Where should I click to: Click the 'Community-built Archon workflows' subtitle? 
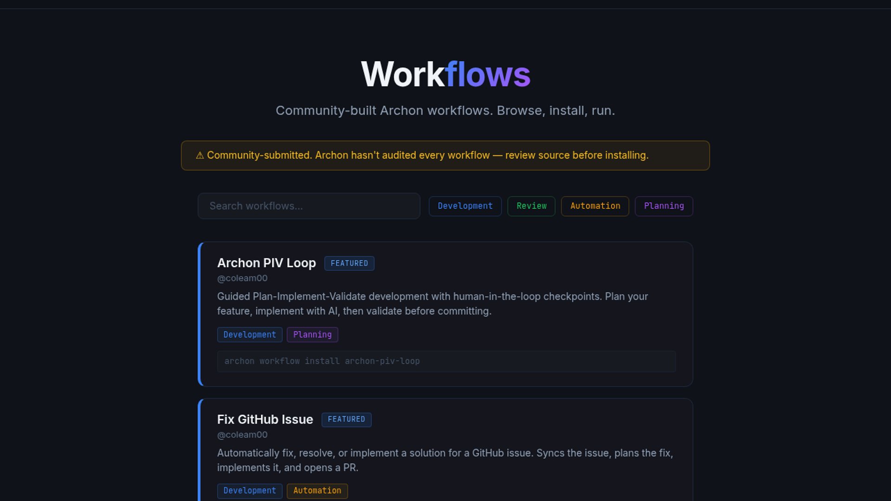(445, 111)
